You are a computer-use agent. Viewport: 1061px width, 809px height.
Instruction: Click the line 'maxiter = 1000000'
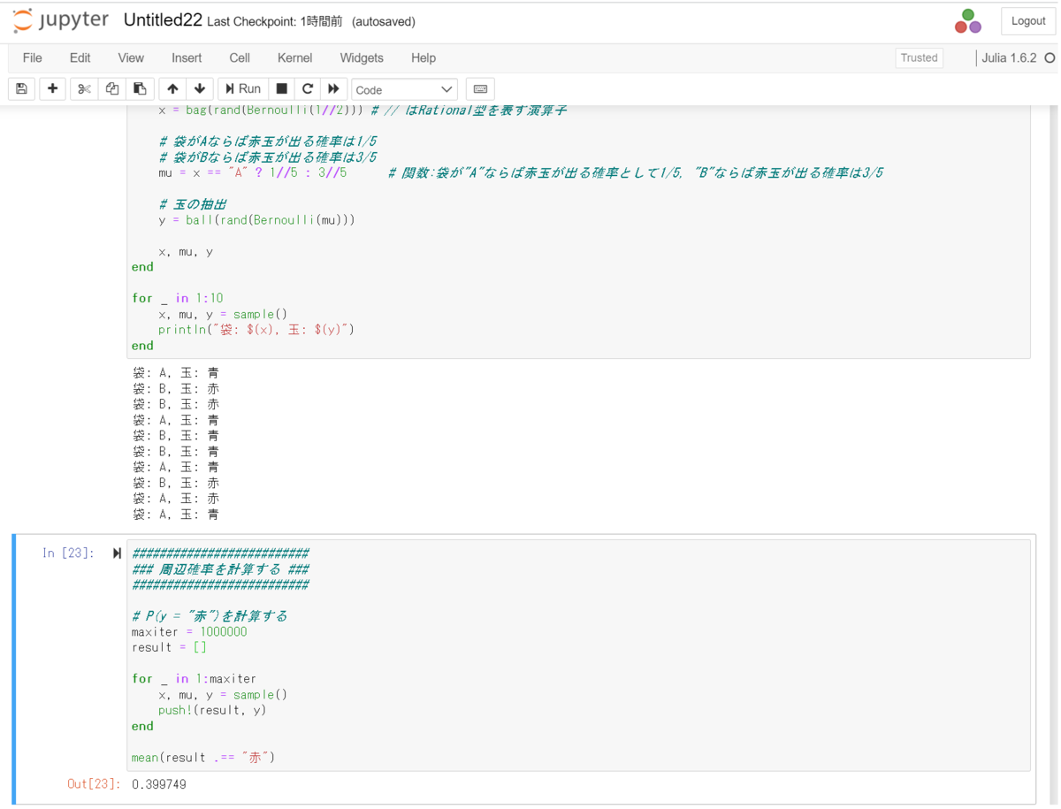(x=189, y=632)
